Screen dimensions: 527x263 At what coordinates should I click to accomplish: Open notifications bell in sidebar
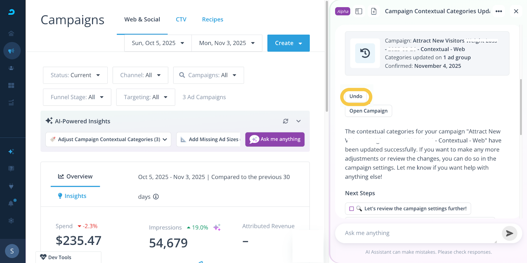pos(11,204)
